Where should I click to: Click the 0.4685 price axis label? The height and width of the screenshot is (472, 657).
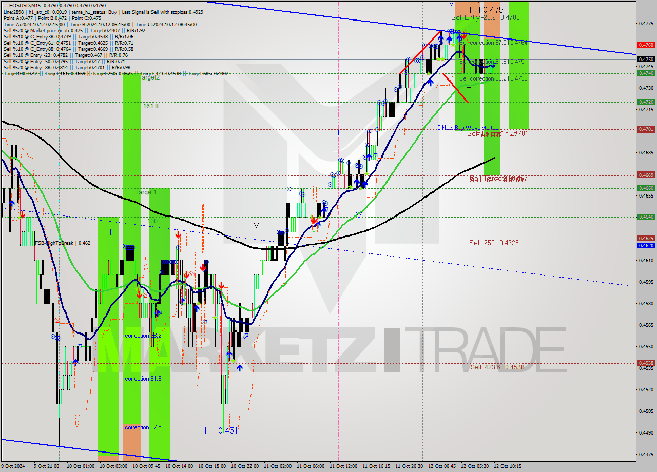pyautogui.click(x=646, y=153)
